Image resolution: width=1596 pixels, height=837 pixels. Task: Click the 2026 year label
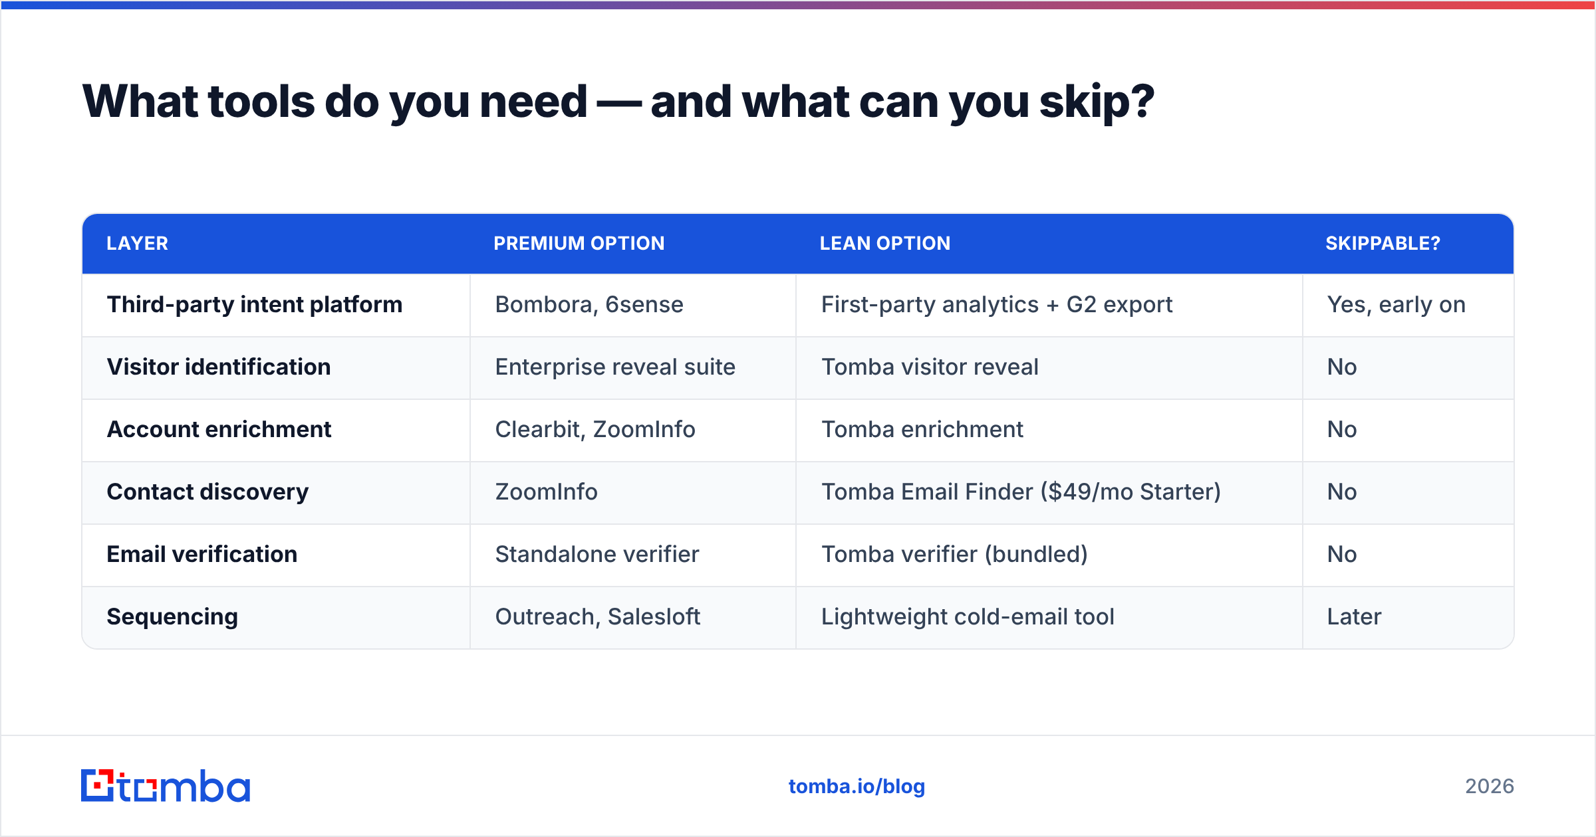pyautogui.click(x=1490, y=787)
